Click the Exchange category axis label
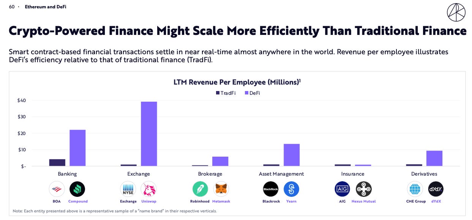The width and height of the screenshot is (472, 220). tap(139, 174)
